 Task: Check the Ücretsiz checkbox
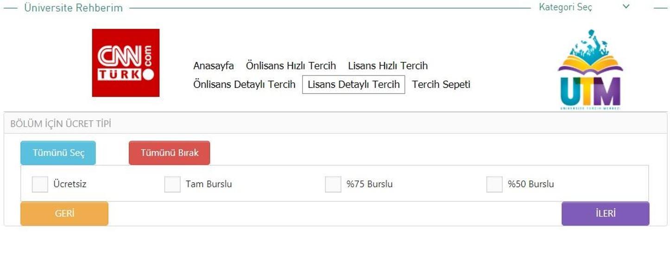click(40, 184)
